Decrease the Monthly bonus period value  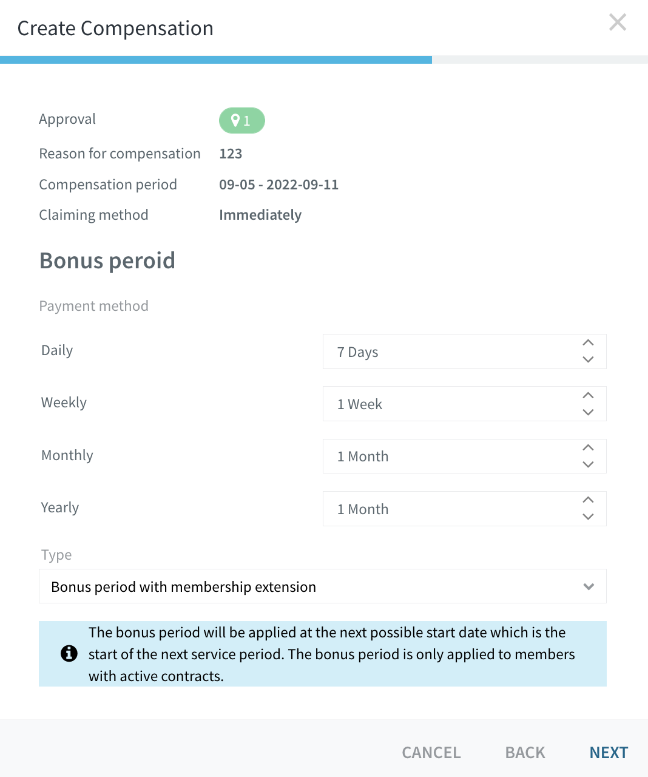[588, 464]
